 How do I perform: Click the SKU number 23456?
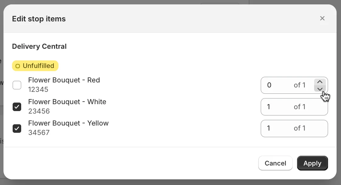(39, 111)
